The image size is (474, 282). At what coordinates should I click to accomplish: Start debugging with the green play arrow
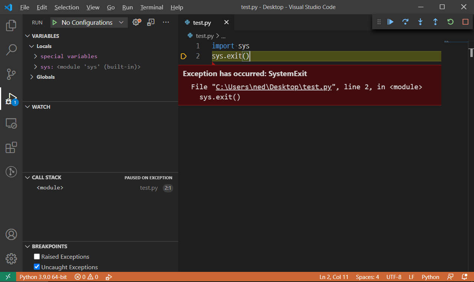(55, 22)
